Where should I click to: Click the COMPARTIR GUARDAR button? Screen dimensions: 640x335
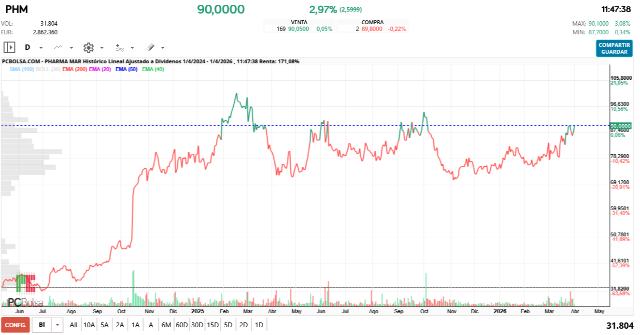point(614,48)
